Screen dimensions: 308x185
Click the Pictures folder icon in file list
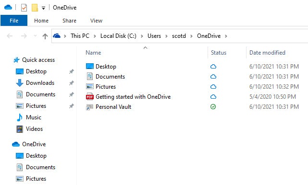coord(90,86)
